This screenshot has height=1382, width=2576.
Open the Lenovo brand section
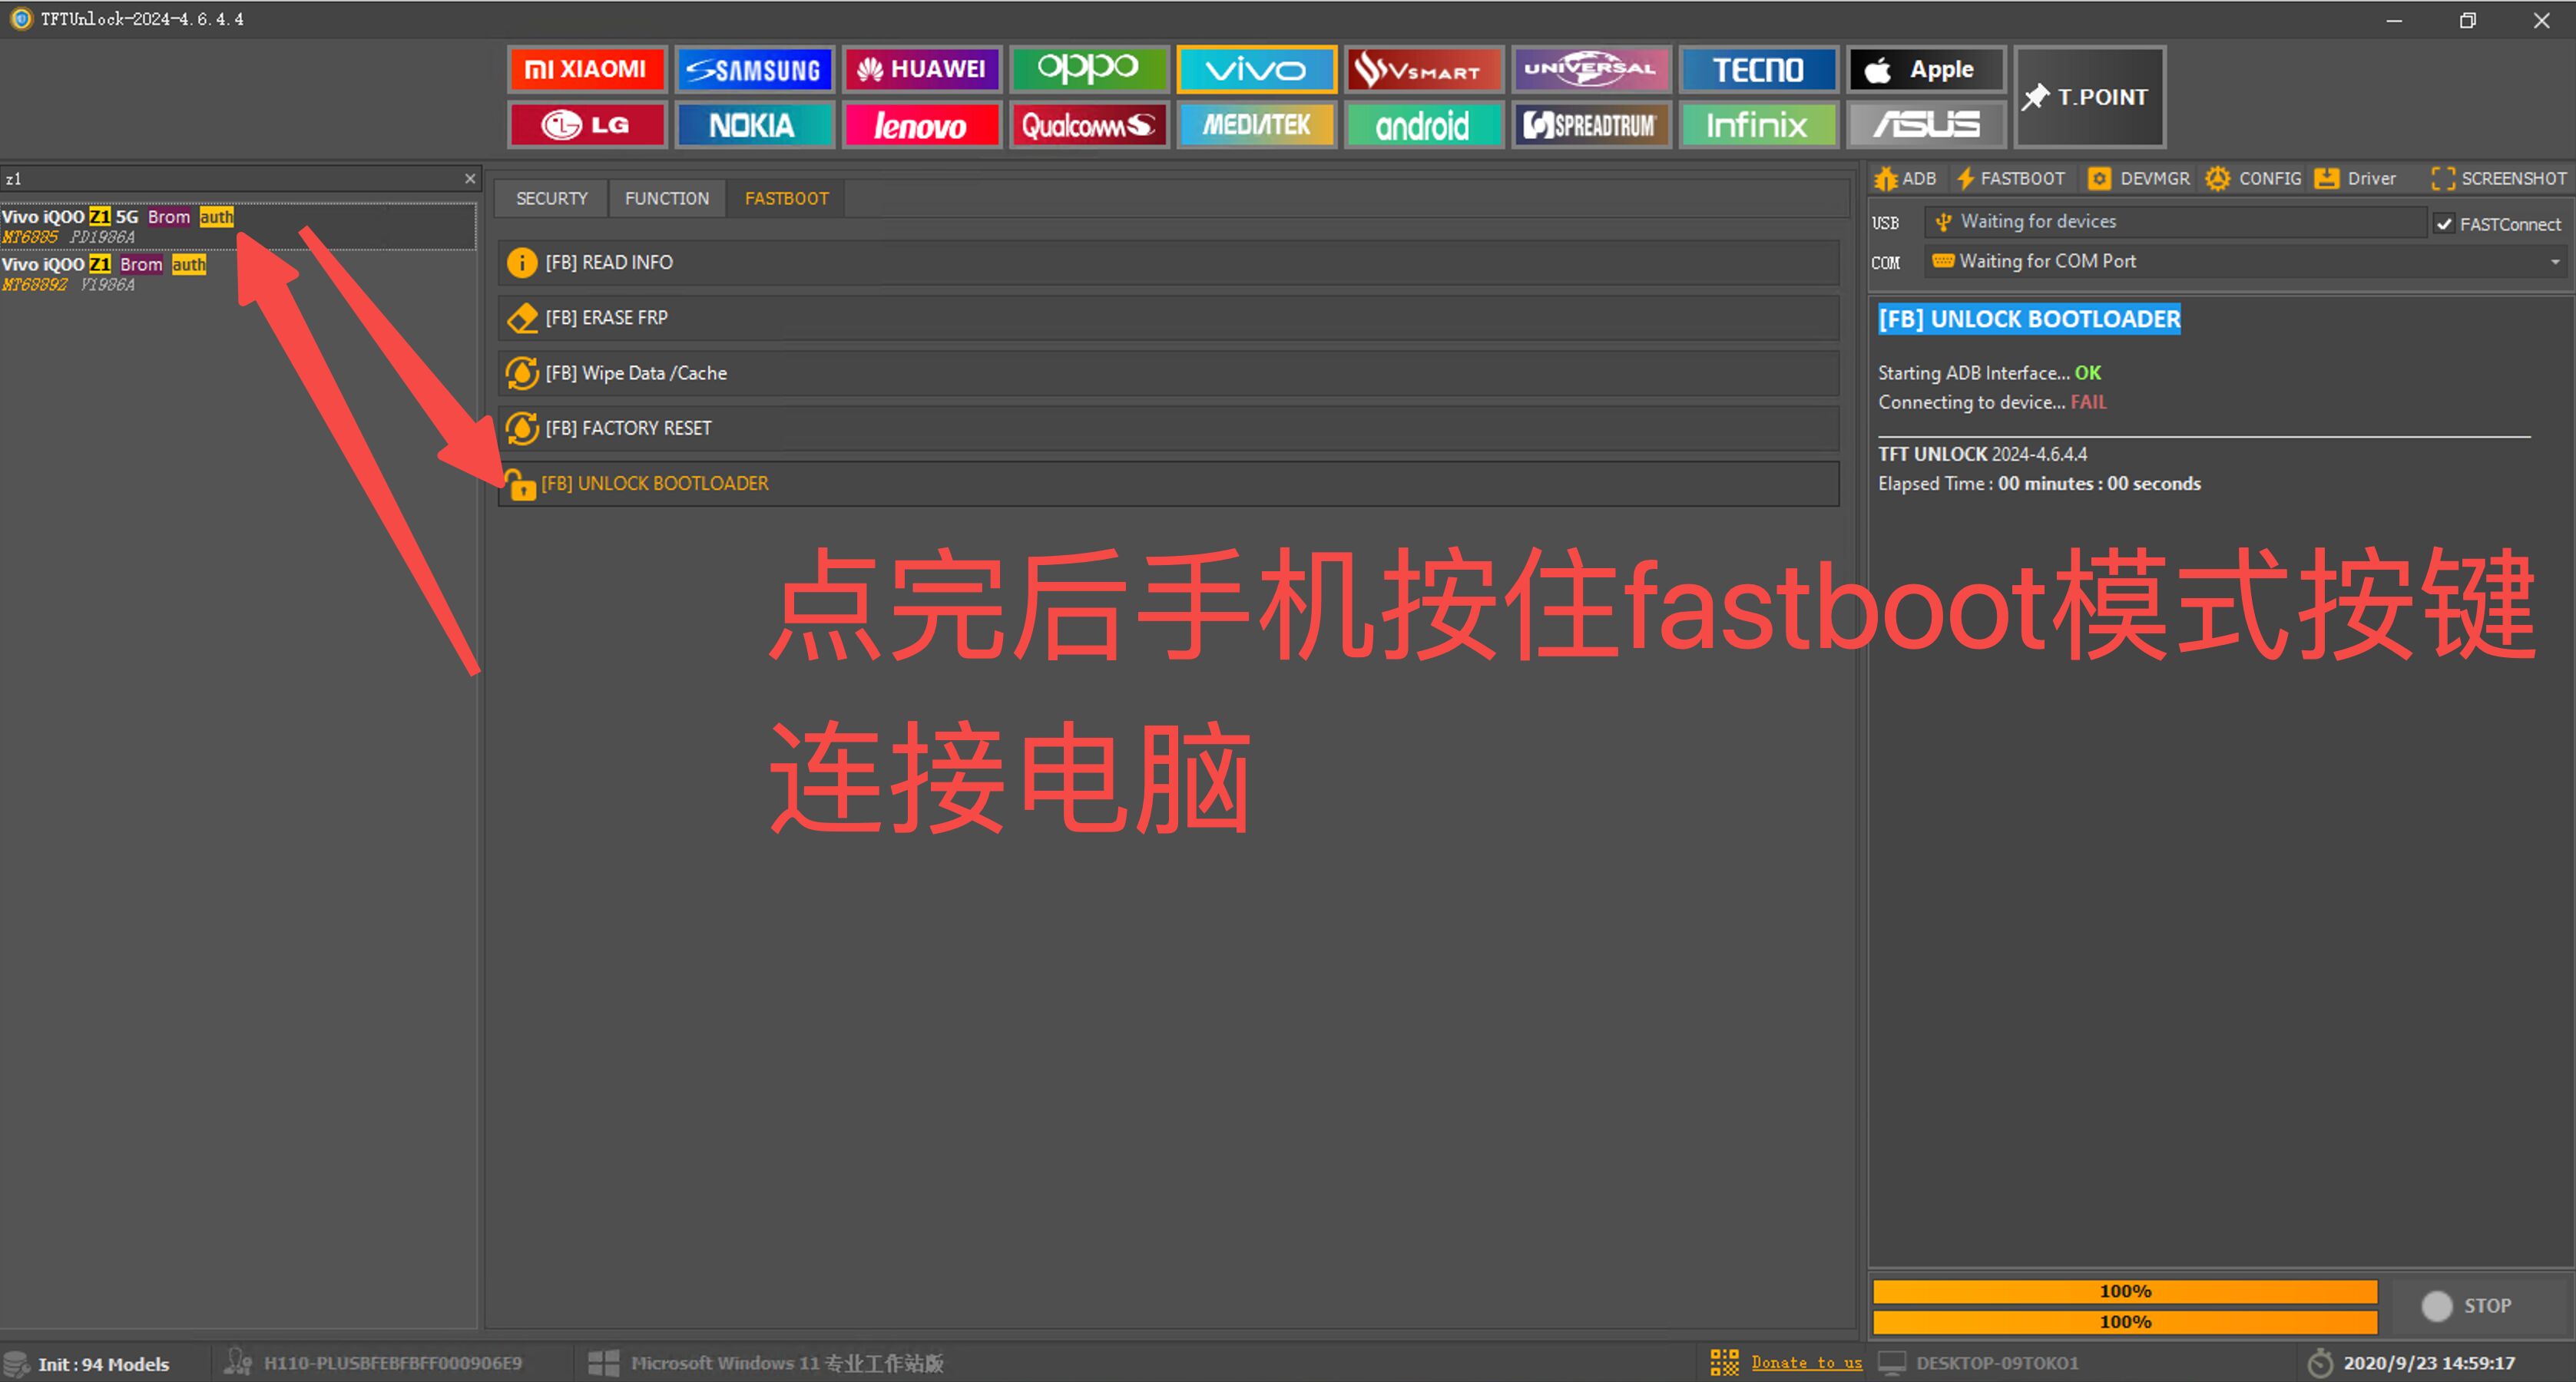pos(921,125)
